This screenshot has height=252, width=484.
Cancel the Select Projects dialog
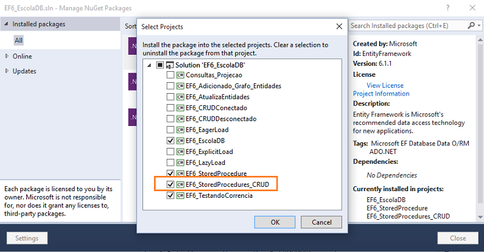(x=321, y=222)
